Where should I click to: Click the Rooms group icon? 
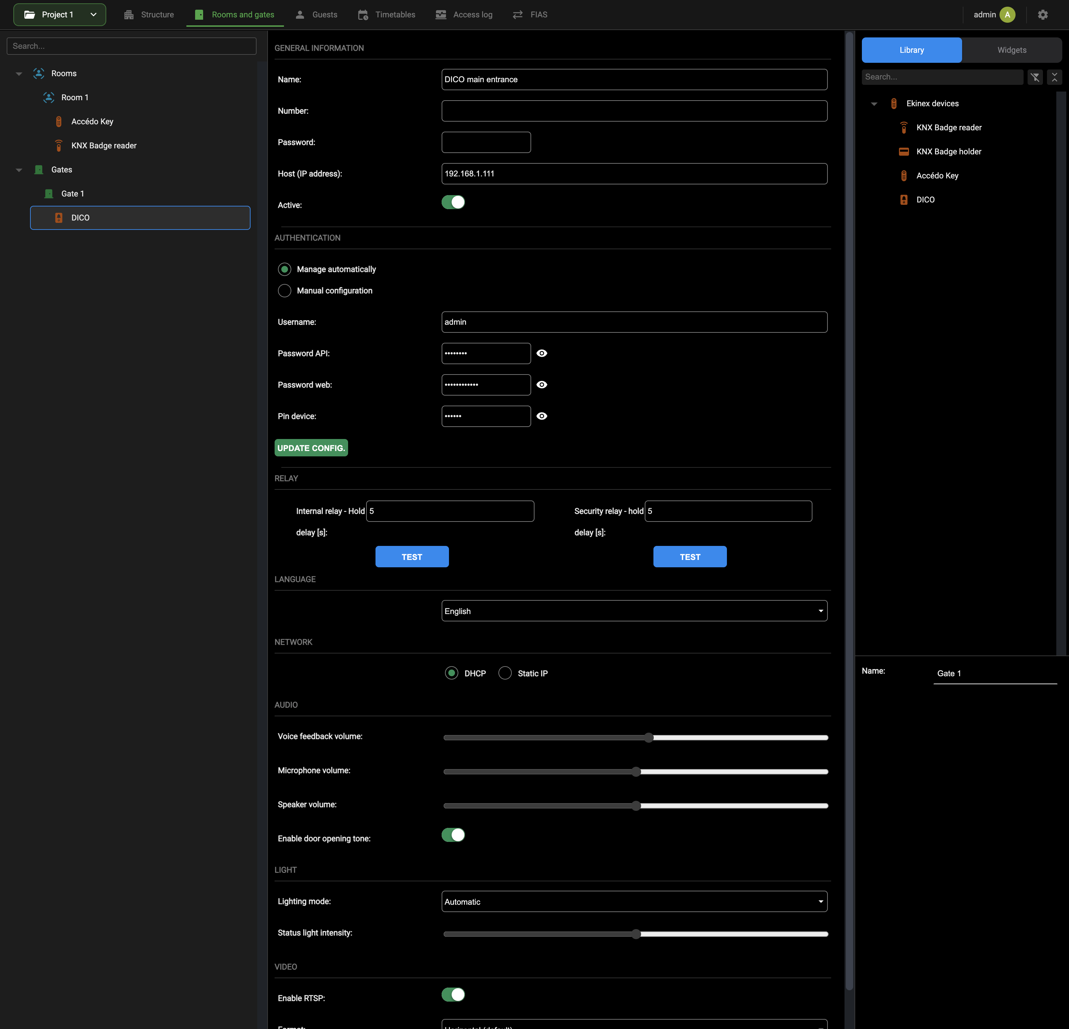coord(39,73)
